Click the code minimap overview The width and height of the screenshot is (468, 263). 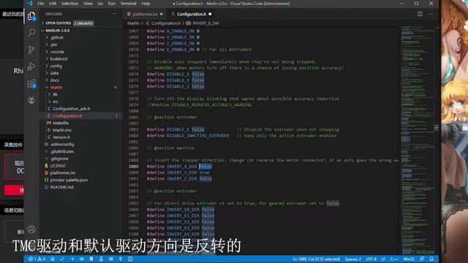click(x=417, y=140)
